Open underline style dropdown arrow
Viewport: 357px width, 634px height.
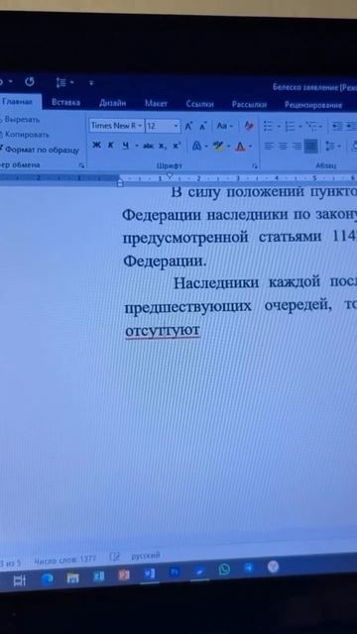tap(137, 146)
